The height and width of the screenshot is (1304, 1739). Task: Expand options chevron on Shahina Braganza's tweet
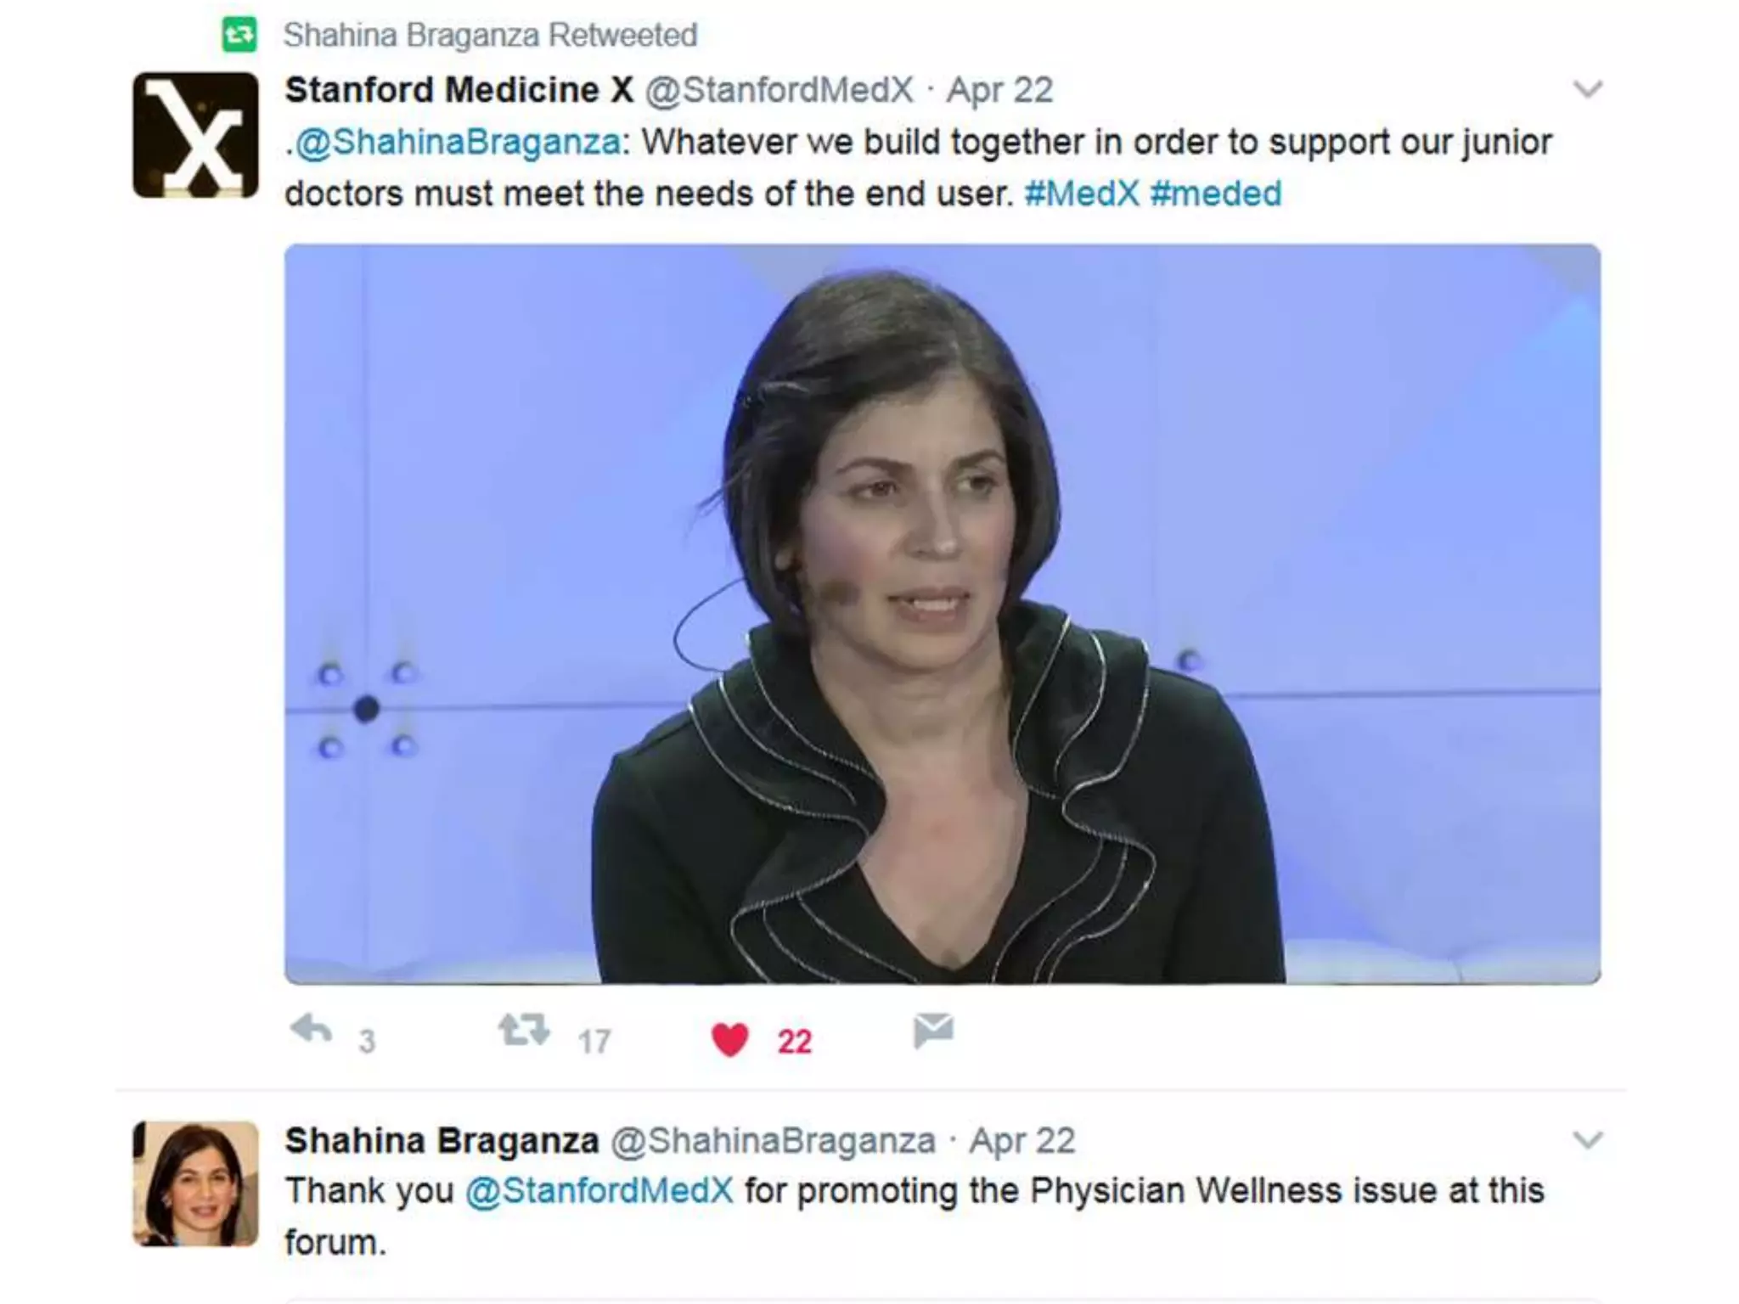(x=1587, y=1139)
